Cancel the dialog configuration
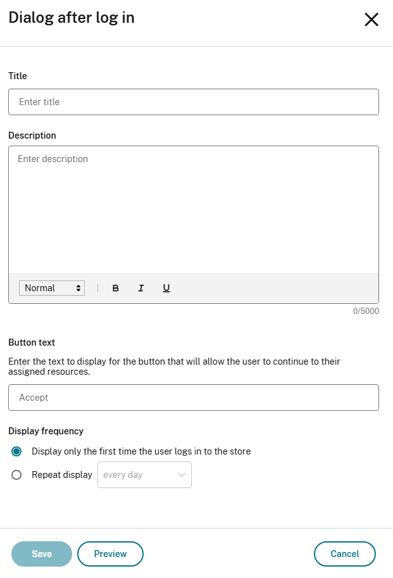Viewport: 393px width, 578px height. (344, 554)
